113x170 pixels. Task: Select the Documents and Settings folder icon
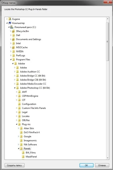point(14,39)
